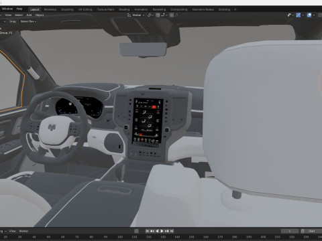
Task: Open the Select Box dropdown
Action: (x=28, y=21)
